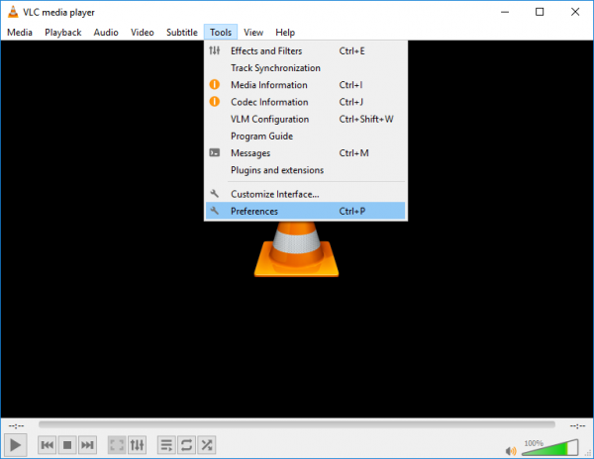This screenshot has width=594, height=459.
Task: Open the Audio menu
Action: tap(106, 33)
